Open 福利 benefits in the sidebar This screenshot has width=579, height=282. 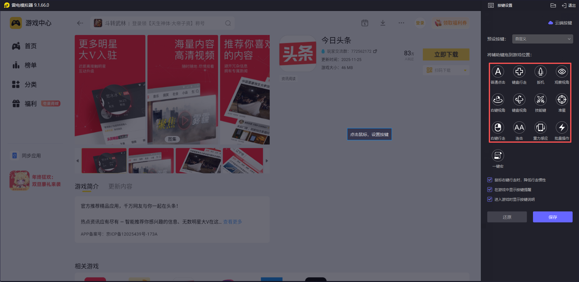[x=24, y=104]
